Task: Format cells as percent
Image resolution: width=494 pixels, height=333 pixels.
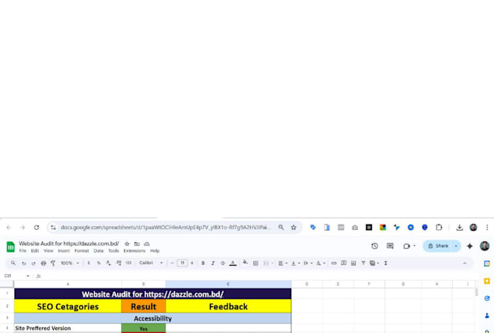Action: point(99,263)
